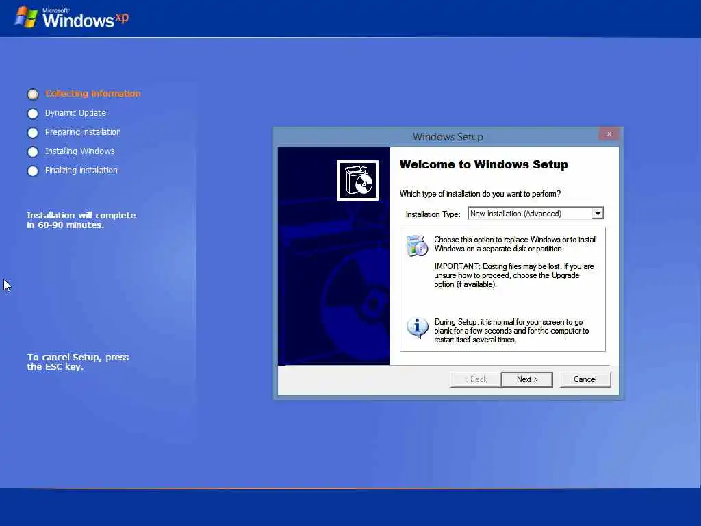Click the Installing Windows step bullet
701x526 pixels.
33,152
